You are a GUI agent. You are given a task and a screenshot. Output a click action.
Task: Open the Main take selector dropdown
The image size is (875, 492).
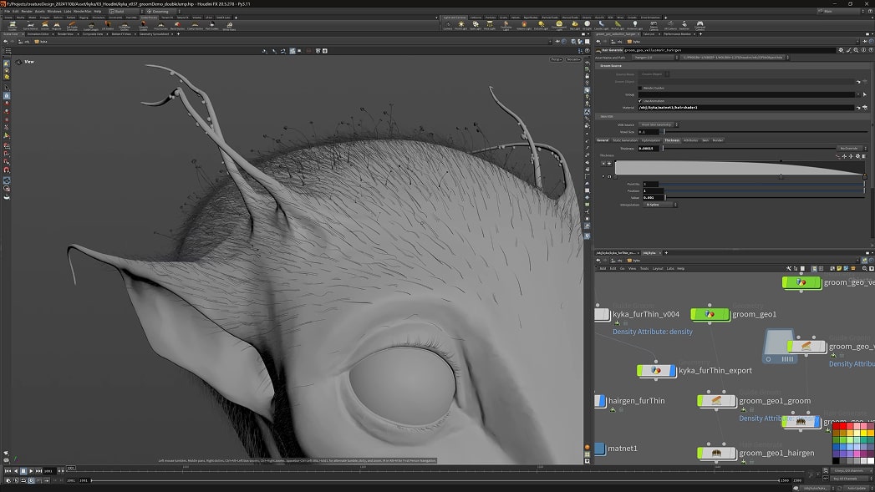click(841, 11)
